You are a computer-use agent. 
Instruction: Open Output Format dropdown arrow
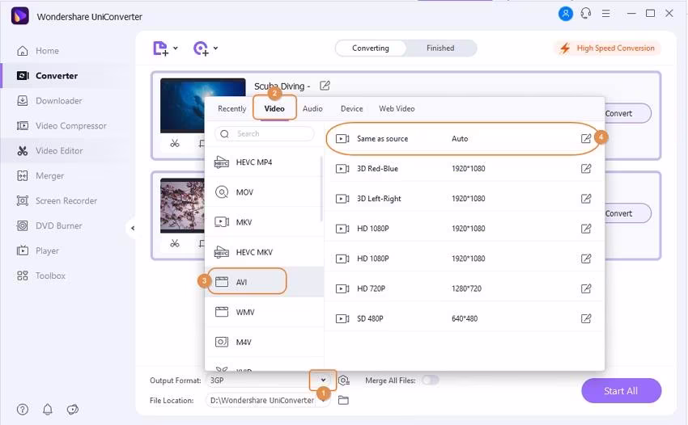click(x=323, y=381)
